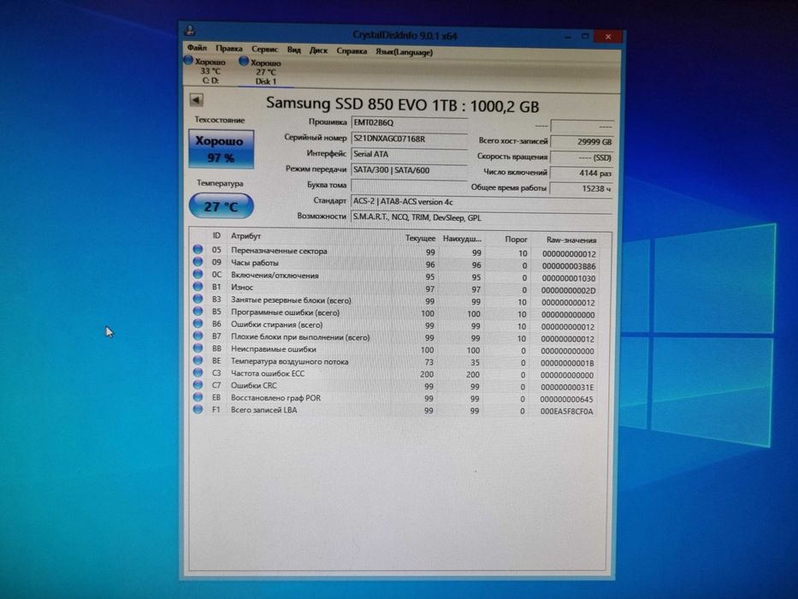Select the Включения/отключения row text

pos(275,276)
